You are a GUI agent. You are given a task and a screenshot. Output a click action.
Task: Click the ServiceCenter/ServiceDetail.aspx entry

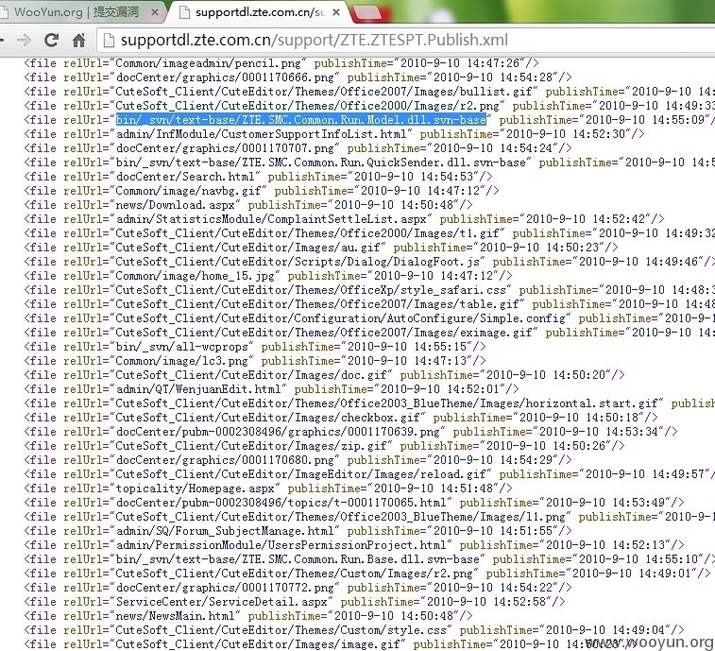coord(295,601)
